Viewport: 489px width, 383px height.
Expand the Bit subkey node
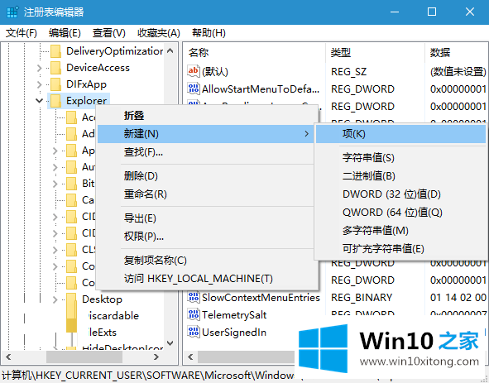pyautogui.click(x=55, y=184)
